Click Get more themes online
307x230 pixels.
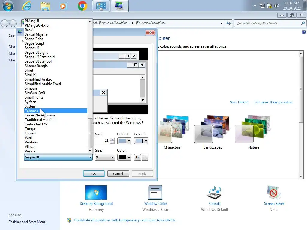(273, 102)
